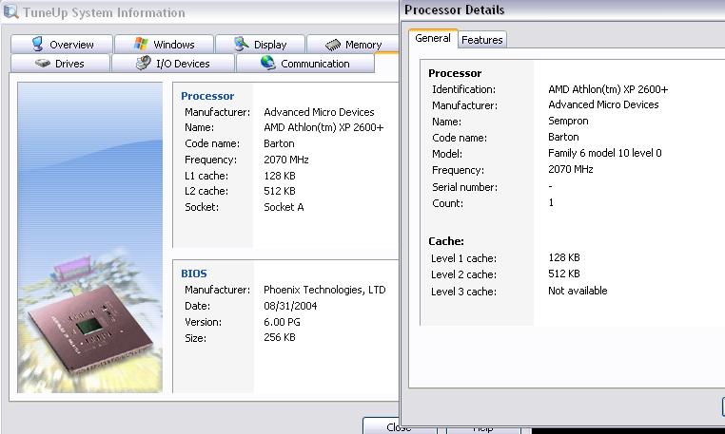Open the Display tab
Image resolution: width=725 pixels, height=434 pixels.
pyautogui.click(x=260, y=45)
